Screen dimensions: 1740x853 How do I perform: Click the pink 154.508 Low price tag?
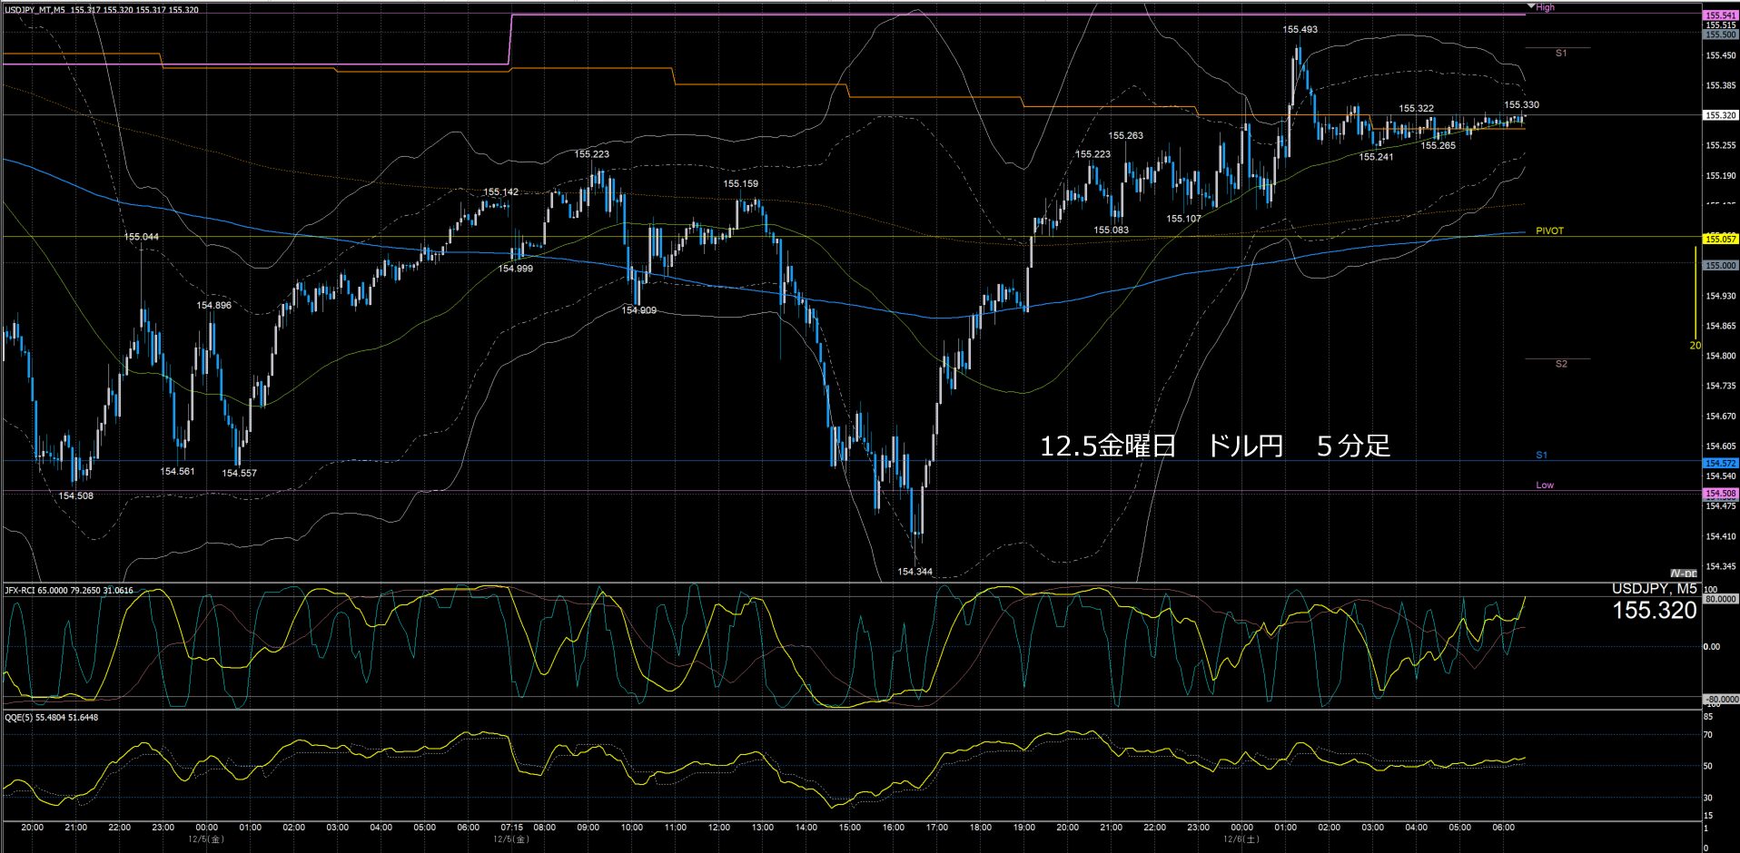coord(1720,494)
